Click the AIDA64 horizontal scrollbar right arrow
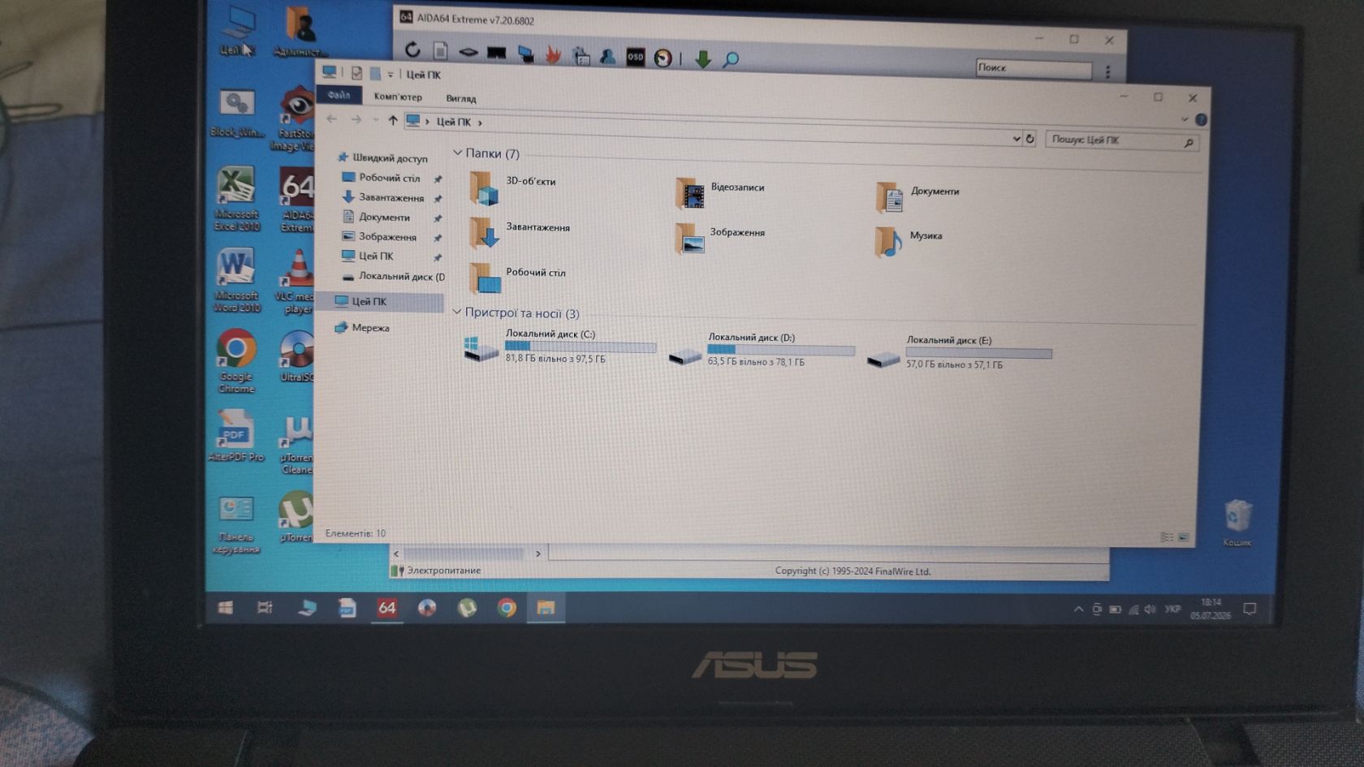Screen dimensions: 1364x767 coord(537,554)
